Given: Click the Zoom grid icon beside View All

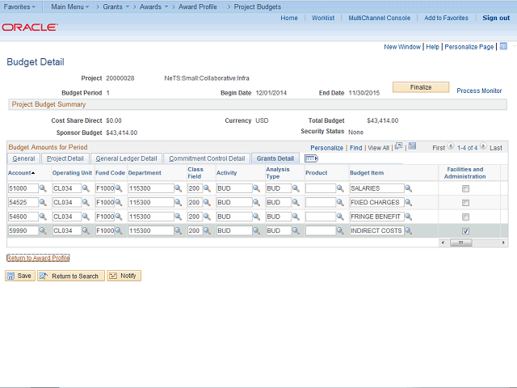Looking at the screenshot, I should 398,147.
